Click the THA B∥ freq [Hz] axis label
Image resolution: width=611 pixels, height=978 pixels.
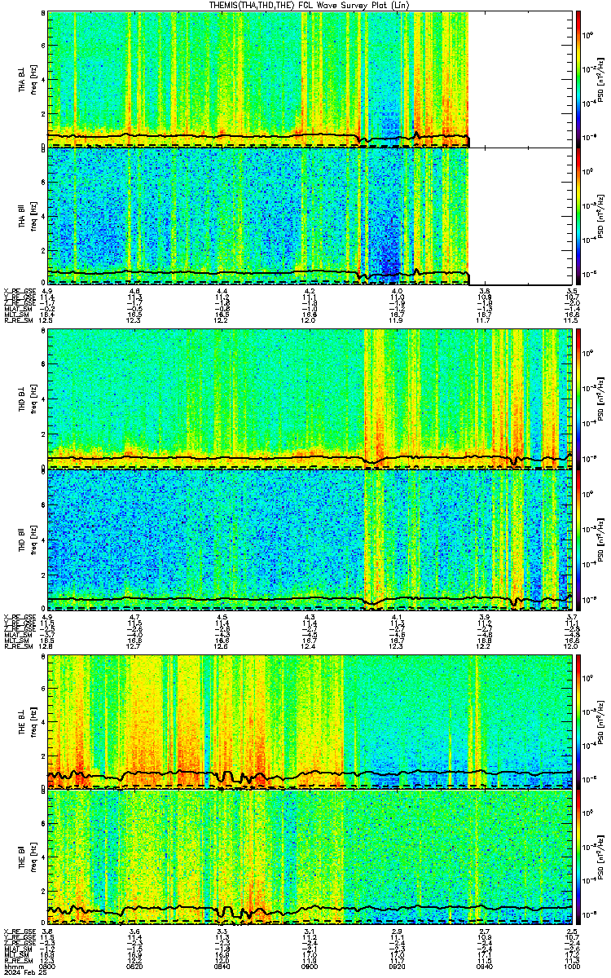point(33,215)
